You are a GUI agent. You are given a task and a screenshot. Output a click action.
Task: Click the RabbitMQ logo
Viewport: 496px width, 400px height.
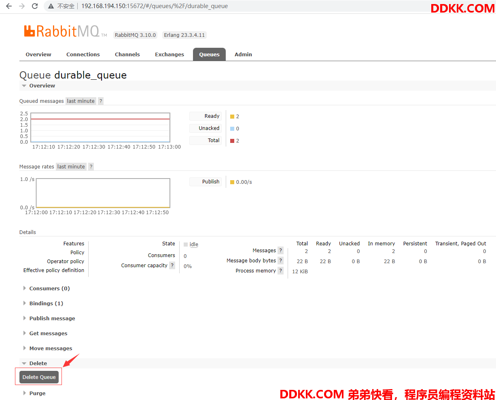pyautogui.click(x=66, y=31)
